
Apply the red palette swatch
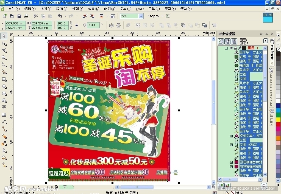click(x=278, y=124)
